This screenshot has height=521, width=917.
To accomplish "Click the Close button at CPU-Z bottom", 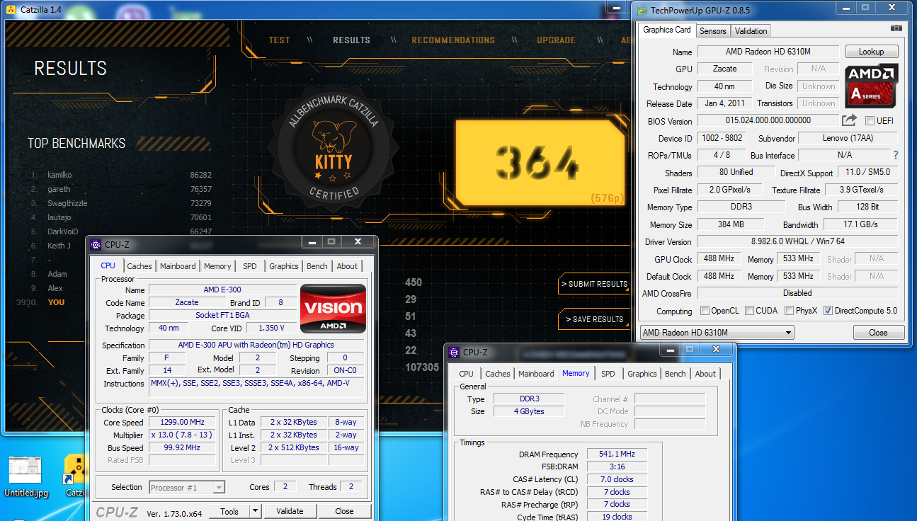I will pyautogui.click(x=344, y=511).
